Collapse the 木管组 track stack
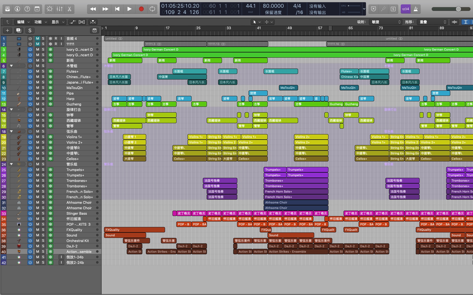This screenshot has height=295, width=473. point(11,66)
